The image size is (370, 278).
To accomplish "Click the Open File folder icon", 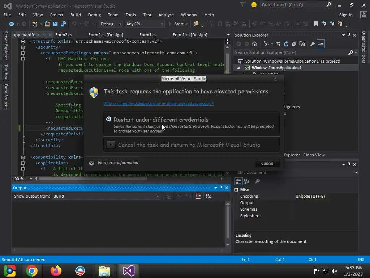I will 47,24.
